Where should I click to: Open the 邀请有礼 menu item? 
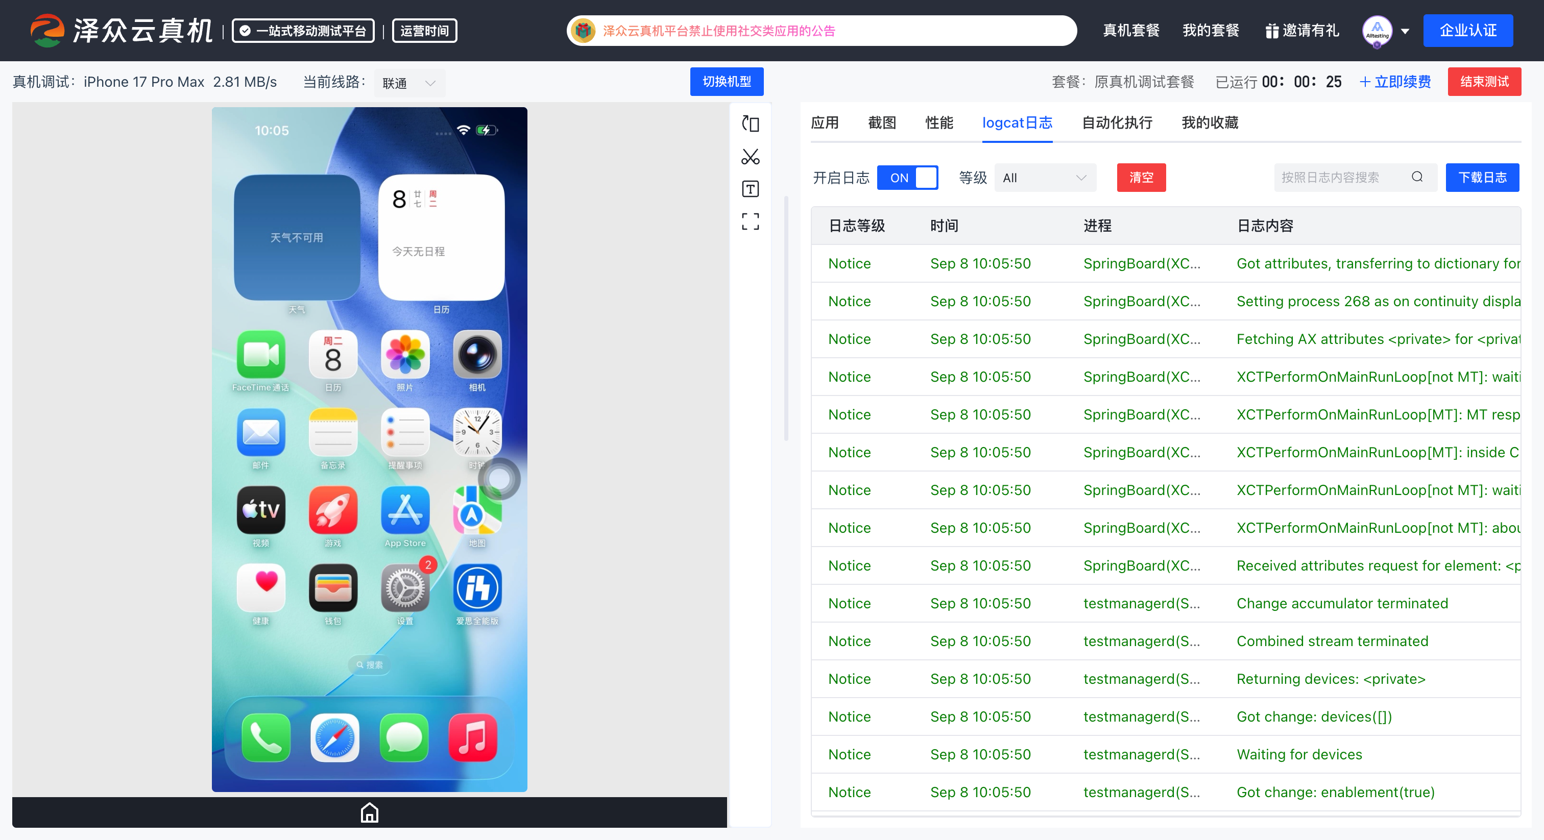click(1302, 31)
